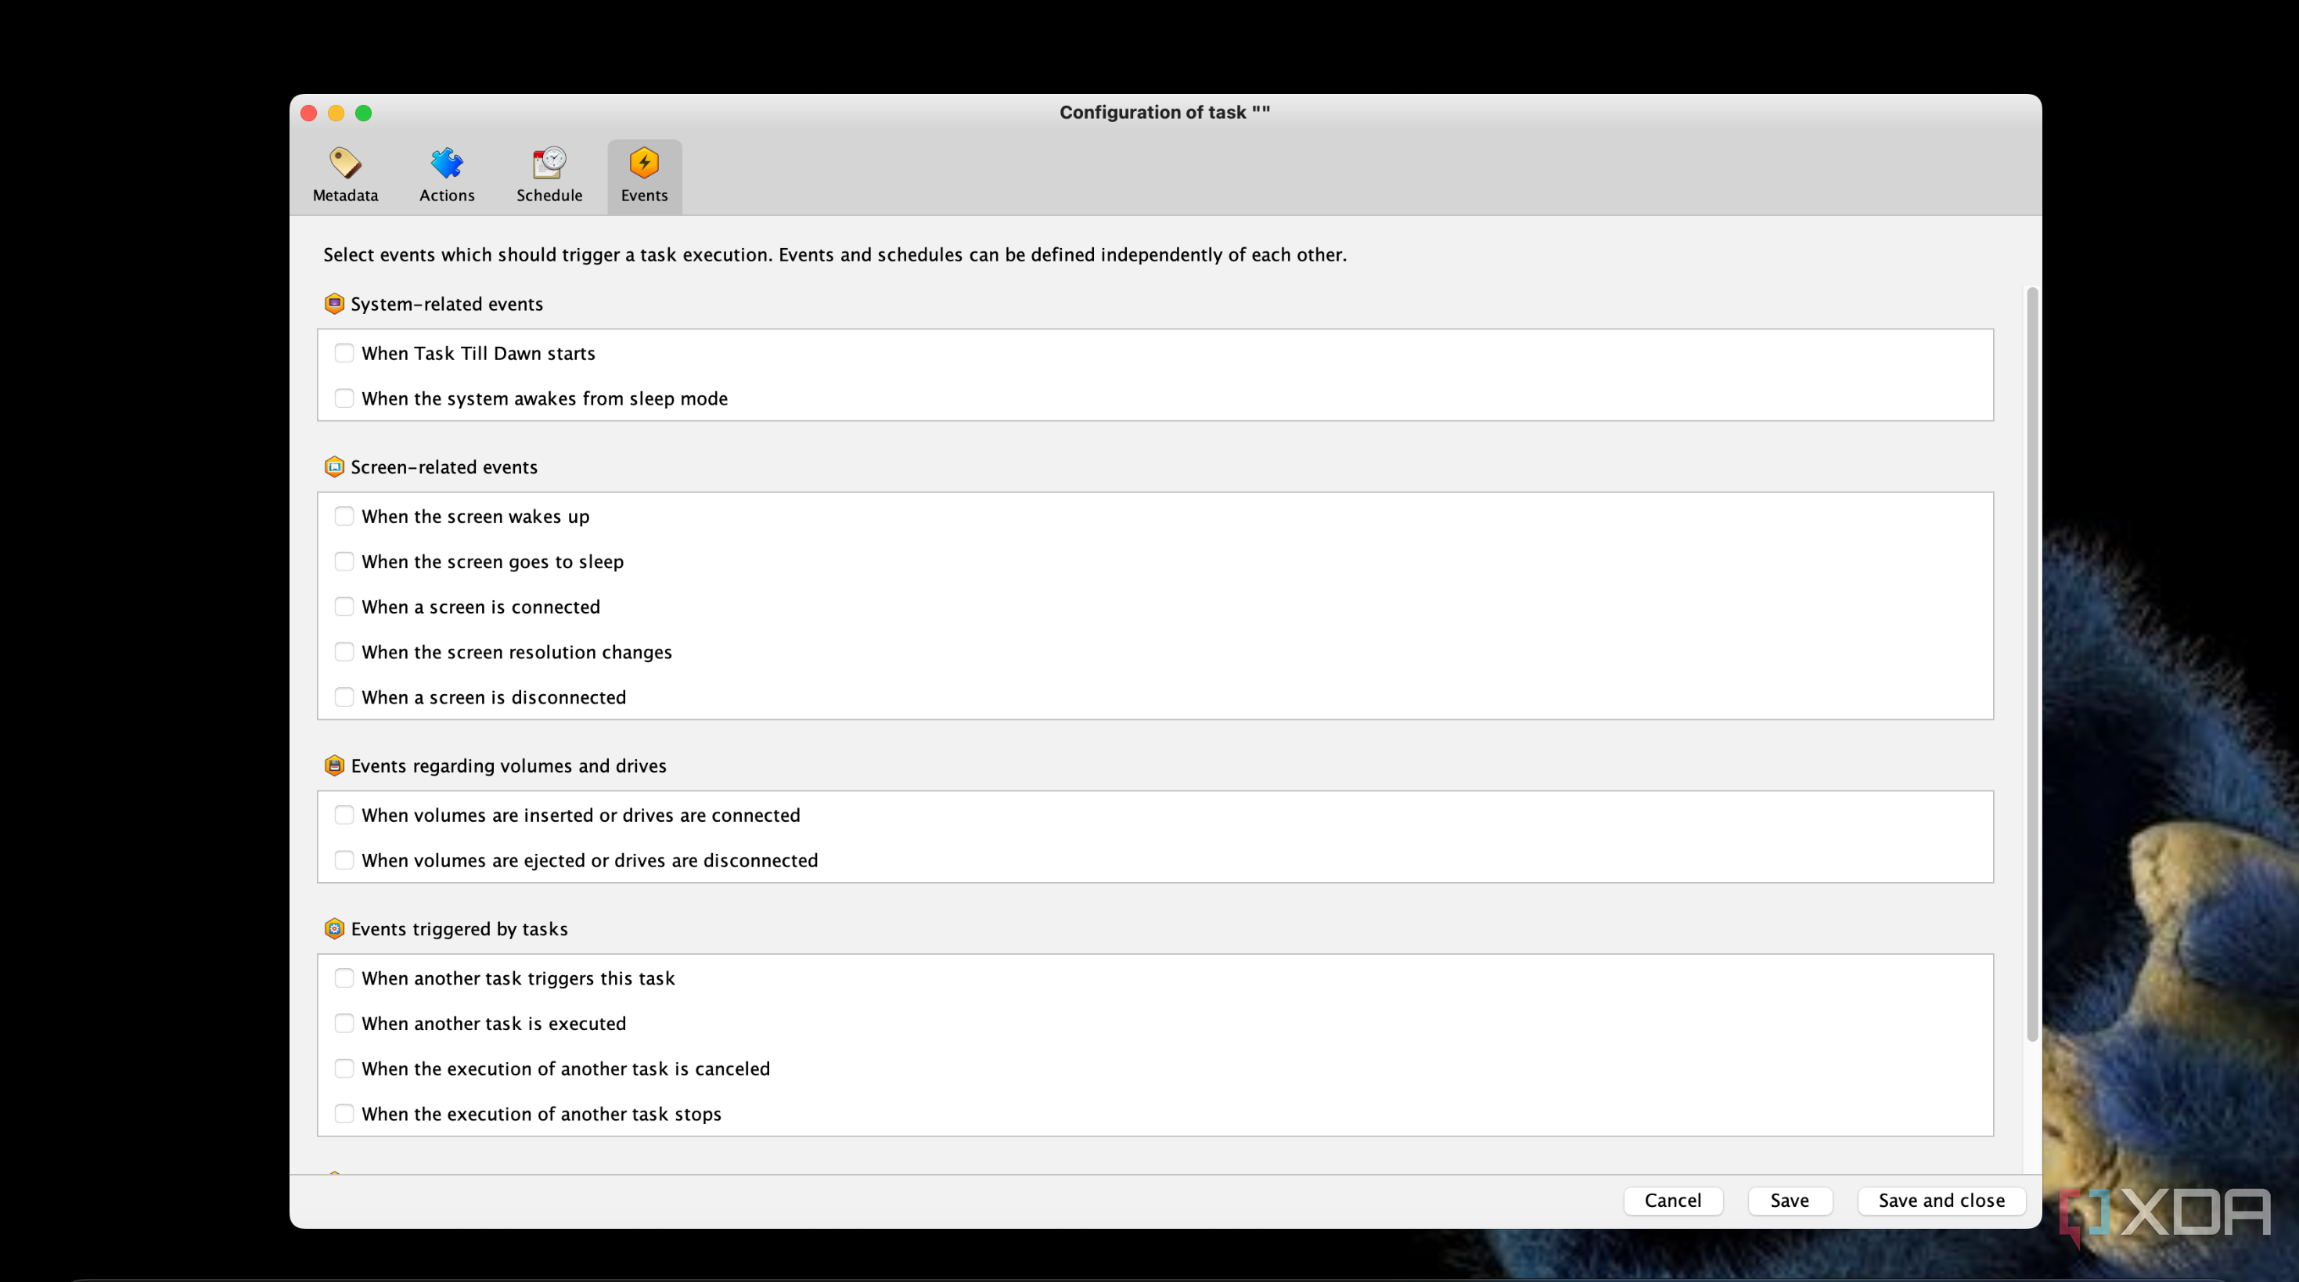The image size is (2299, 1282).
Task: Click 'Events triggered by tasks' heading
Action: coord(459,929)
